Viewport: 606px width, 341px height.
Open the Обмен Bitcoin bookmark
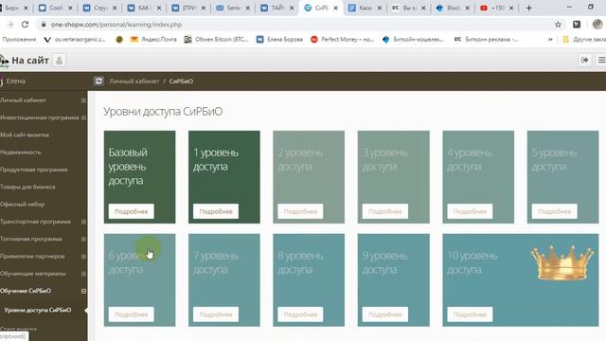pyautogui.click(x=216, y=40)
